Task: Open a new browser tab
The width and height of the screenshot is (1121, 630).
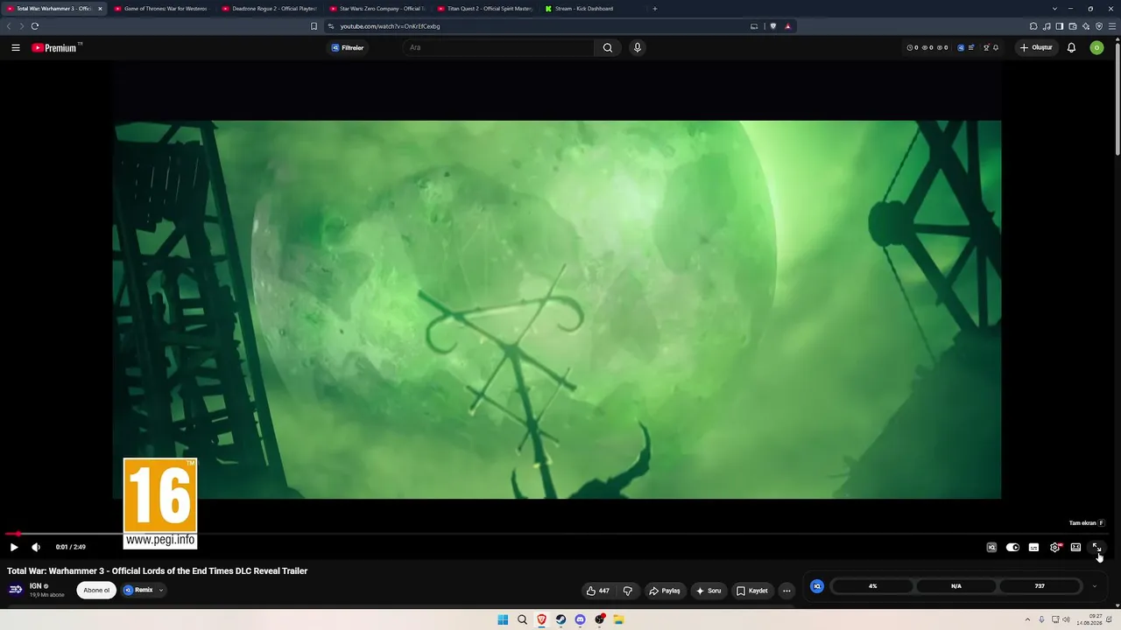Action: [x=655, y=9]
